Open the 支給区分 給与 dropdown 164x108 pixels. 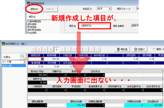pyautogui.click(x=110, y=9)
